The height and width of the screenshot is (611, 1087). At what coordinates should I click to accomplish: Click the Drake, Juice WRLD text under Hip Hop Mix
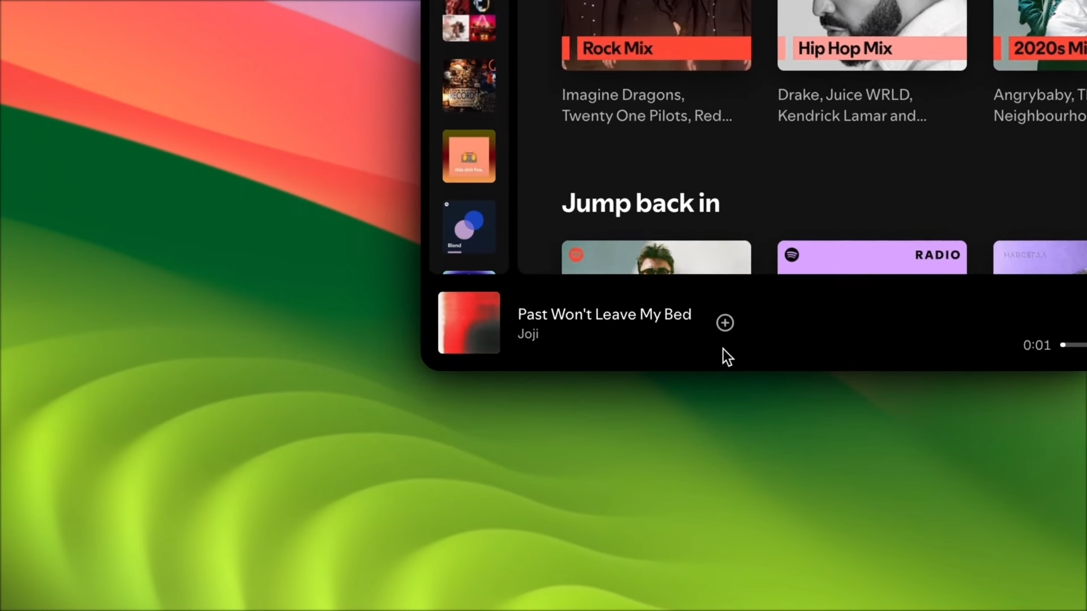pos(851,105)
